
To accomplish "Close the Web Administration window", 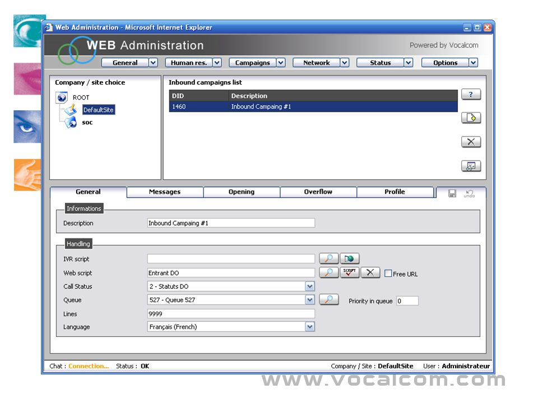I will coord(487,27).
